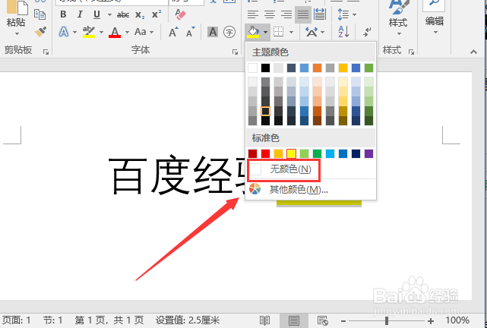The image size is (487, 328).
Task: Click the shading paint bucket icon
Action: click(253, 32)
